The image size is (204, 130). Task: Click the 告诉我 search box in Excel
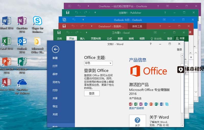pyautogui.click(x=157, y=39)
